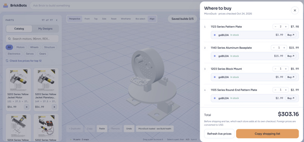This screenshot has width=304, height=142.
Task: Switch to the My Designs tab
Action: (45, 29)
